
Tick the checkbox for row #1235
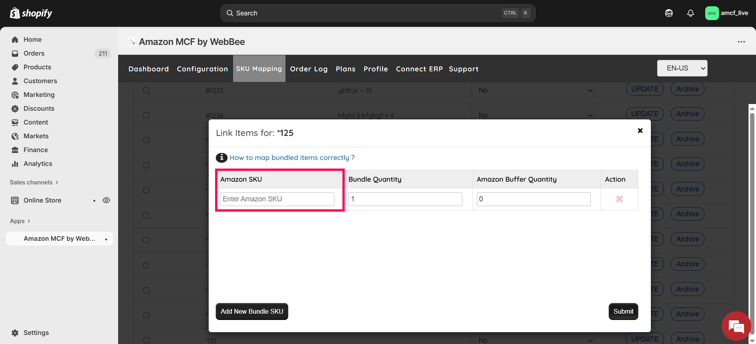click(x=146, y=90)
